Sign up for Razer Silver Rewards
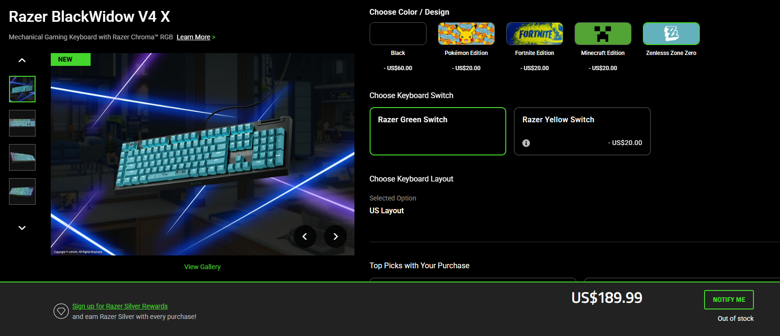 click(120, 306)
